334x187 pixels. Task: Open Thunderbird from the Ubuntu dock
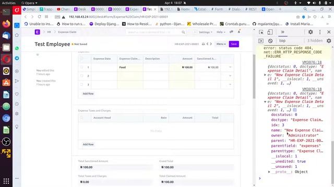pyautogui.click(x=6, y=35)
